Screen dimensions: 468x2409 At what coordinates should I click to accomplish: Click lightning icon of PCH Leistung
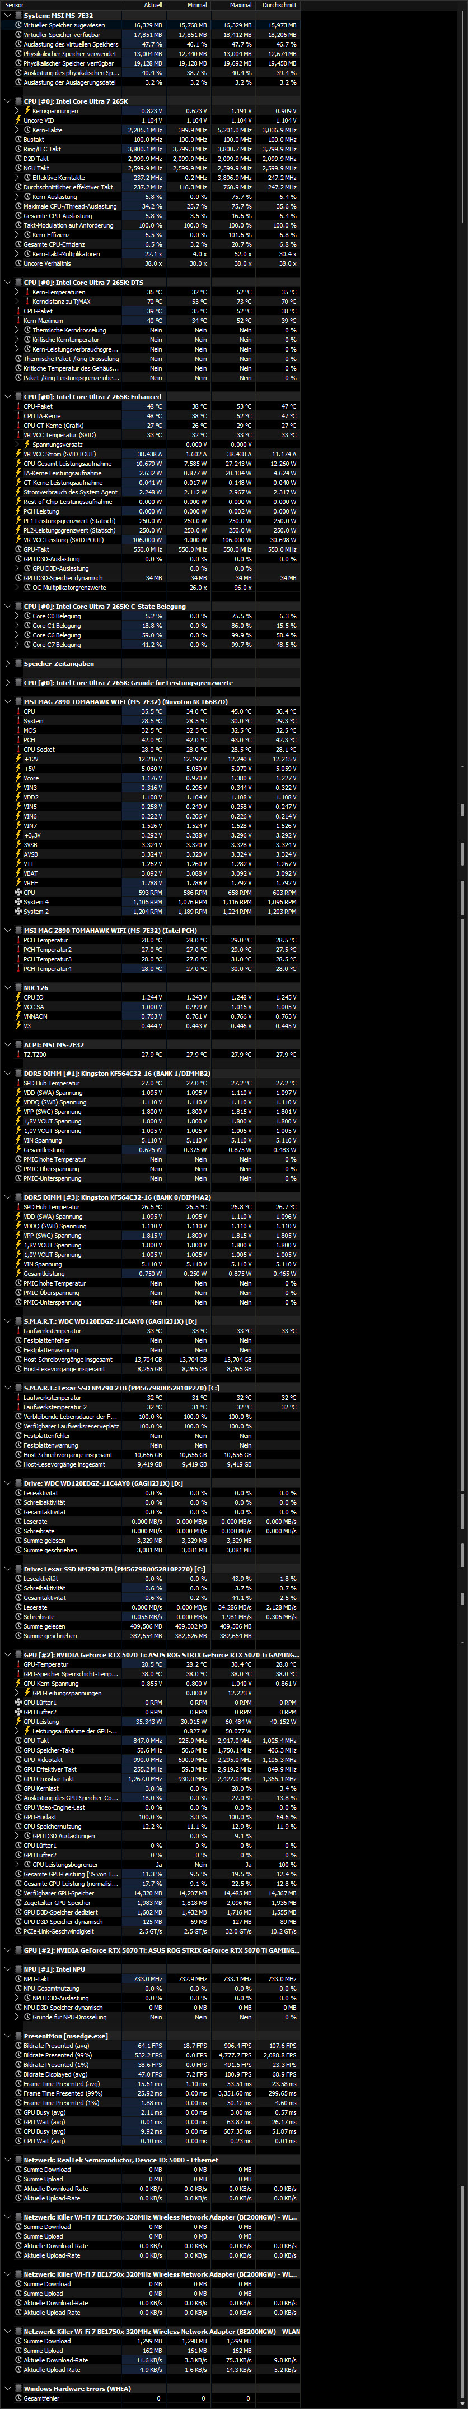pyautogui.click(x=18, y=511)
